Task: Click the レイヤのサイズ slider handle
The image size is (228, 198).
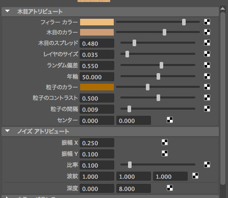Action: click(x=127, y=54)
